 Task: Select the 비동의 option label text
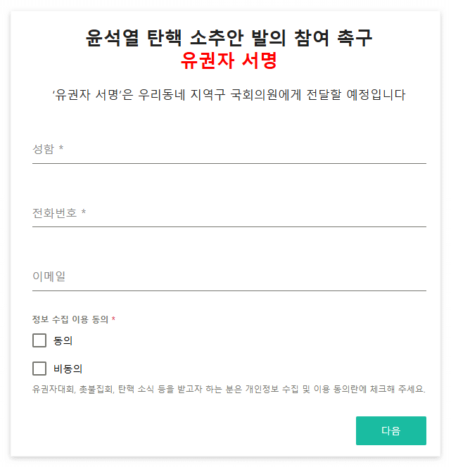point(68,369)
